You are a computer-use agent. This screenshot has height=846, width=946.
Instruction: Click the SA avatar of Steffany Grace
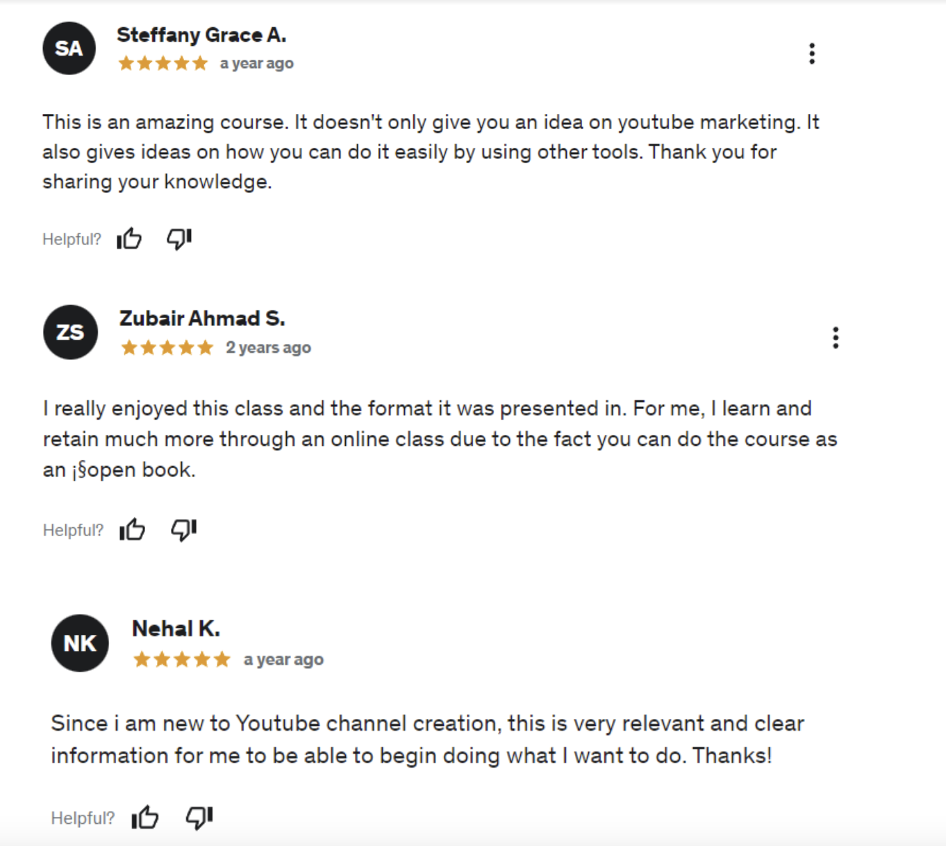point(68,48)
